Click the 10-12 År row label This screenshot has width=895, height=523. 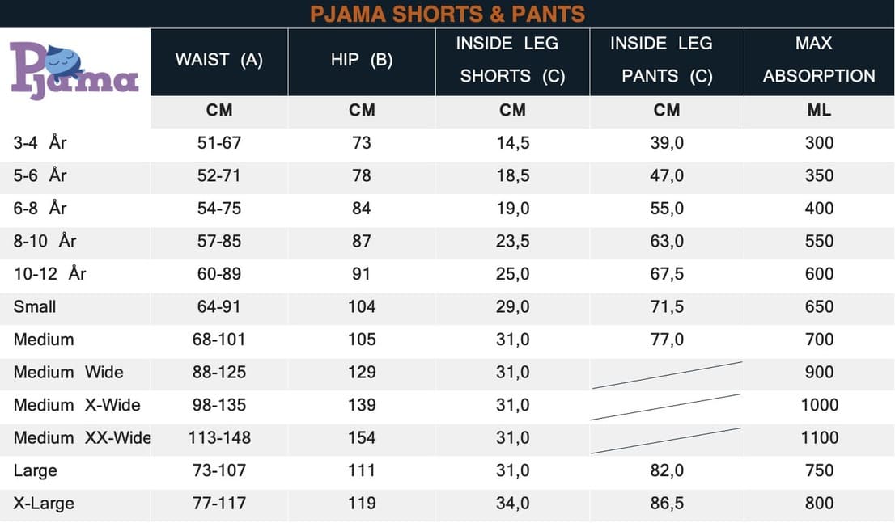[x=50, y=274]
